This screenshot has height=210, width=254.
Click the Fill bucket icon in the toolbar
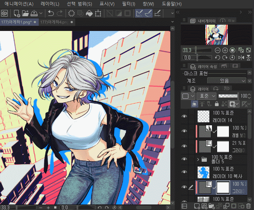click(x=89, y=14)
